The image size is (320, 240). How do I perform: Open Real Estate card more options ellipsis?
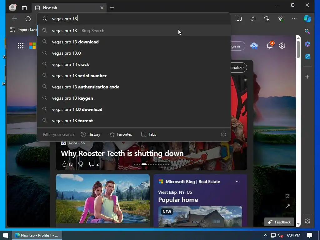click(x=238, y=182)
